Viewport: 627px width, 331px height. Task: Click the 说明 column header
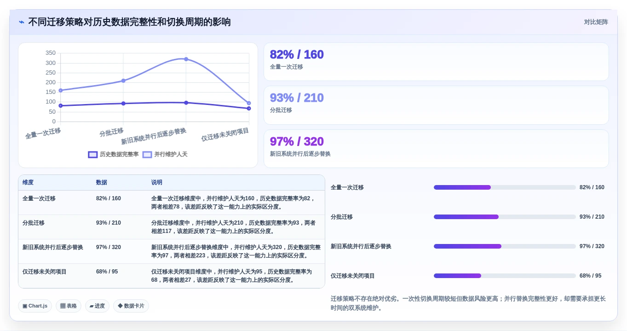(x=157, y=183)
